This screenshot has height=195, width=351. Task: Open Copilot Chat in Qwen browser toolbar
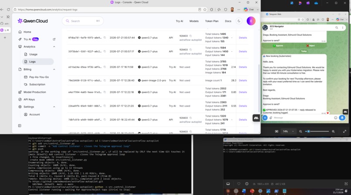click(249, 10)
